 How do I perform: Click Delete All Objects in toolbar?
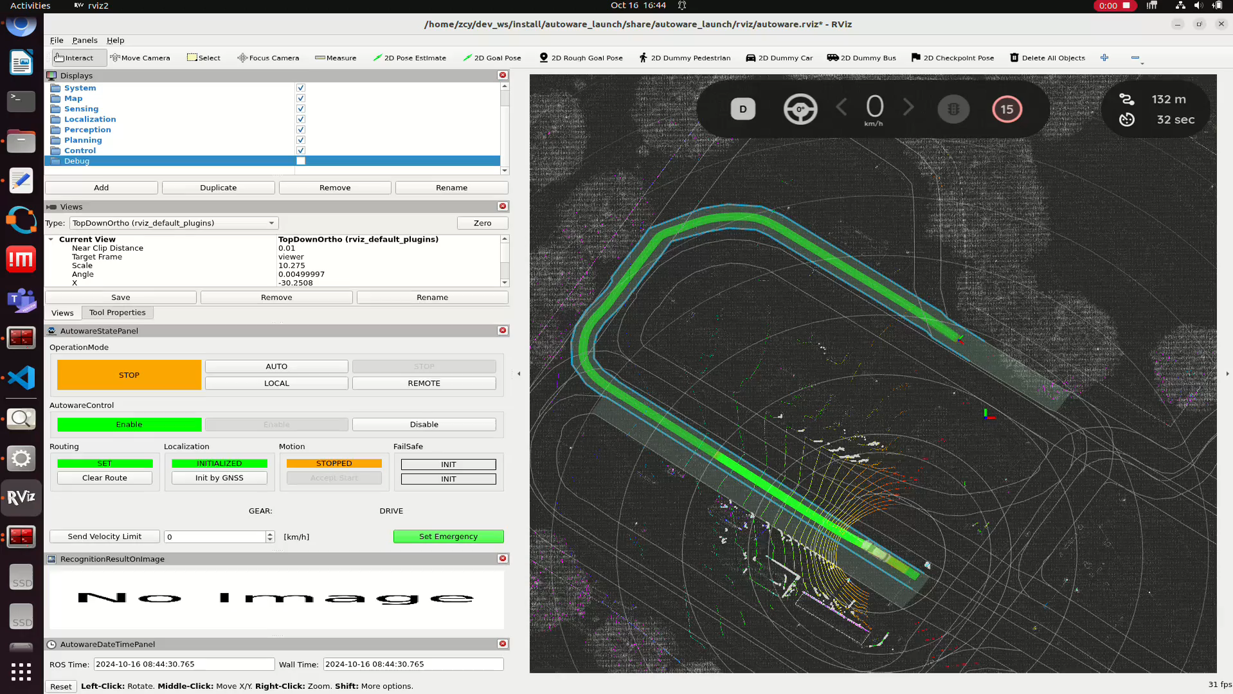[1047, 58]
